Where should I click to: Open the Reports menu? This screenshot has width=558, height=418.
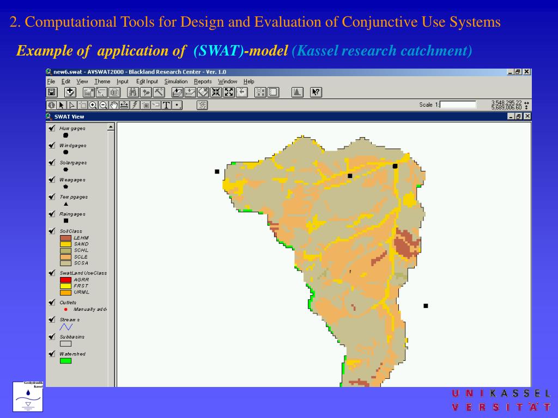(203, 81)
